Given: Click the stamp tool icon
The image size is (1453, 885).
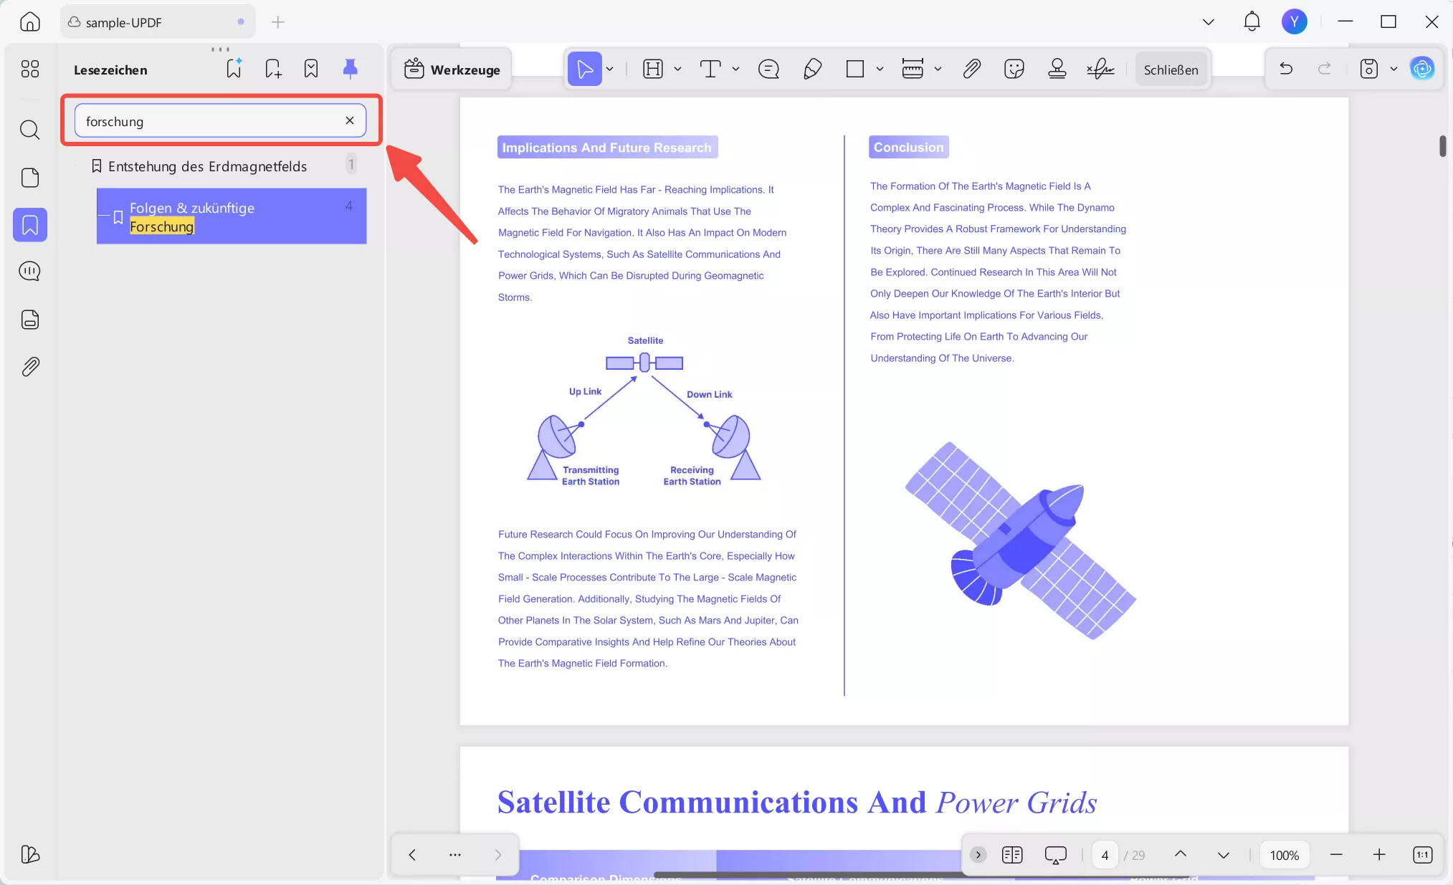Looking at the screenshot, I should (x=1057, y=69).
